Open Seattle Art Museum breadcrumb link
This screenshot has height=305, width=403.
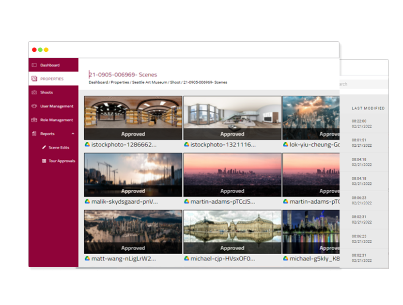[x=149, y=82]
